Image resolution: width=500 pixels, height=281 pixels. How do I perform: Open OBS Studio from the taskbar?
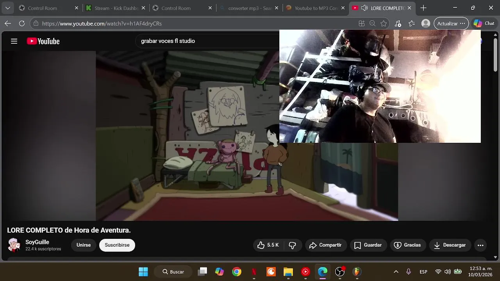[x=340, y=272]
